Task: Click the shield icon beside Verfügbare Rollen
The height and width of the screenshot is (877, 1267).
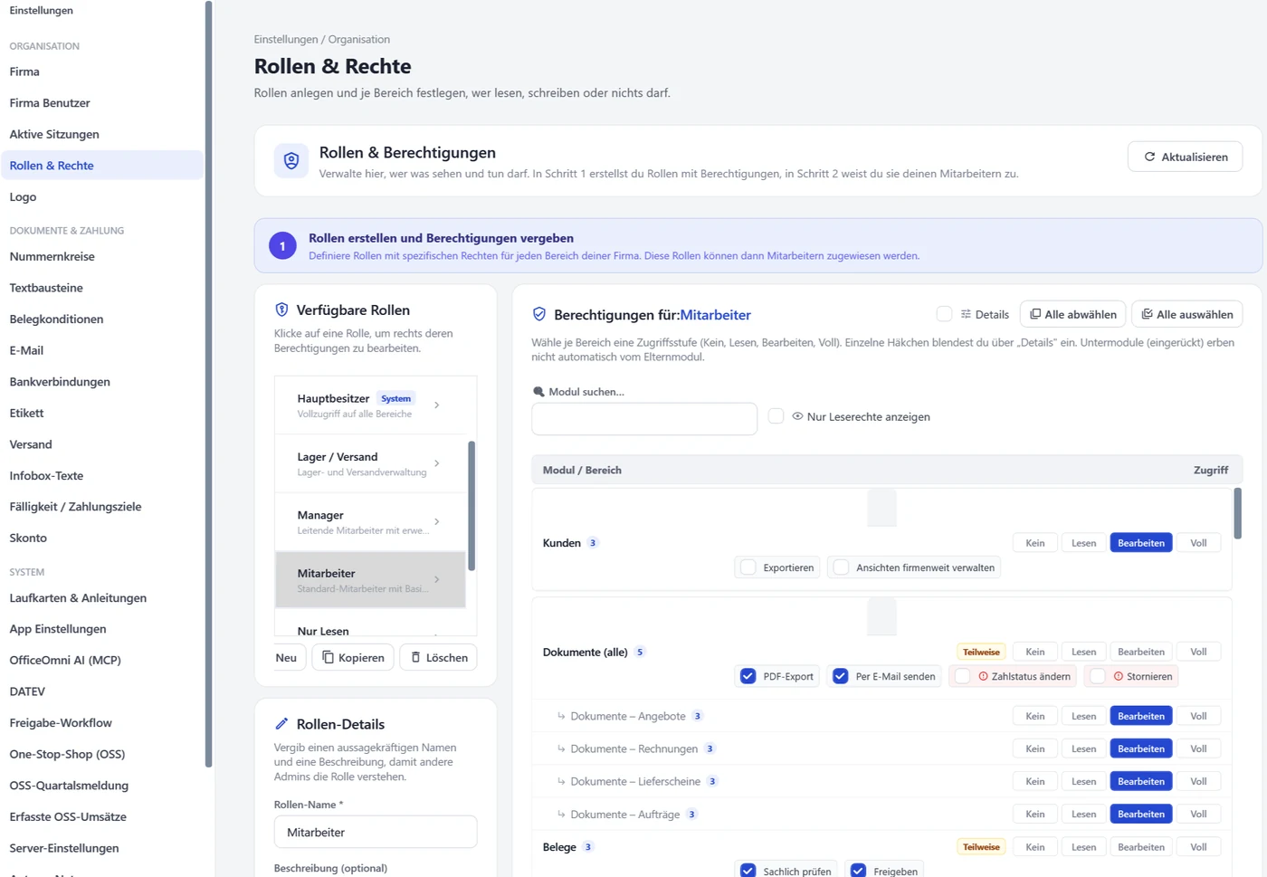Action: click(x=281, y=310)
